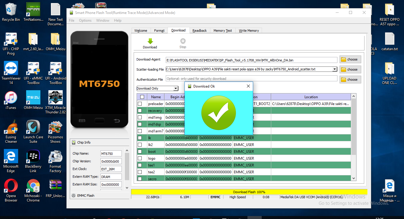
Task: Switch to the Format tab
Action: 159,31
